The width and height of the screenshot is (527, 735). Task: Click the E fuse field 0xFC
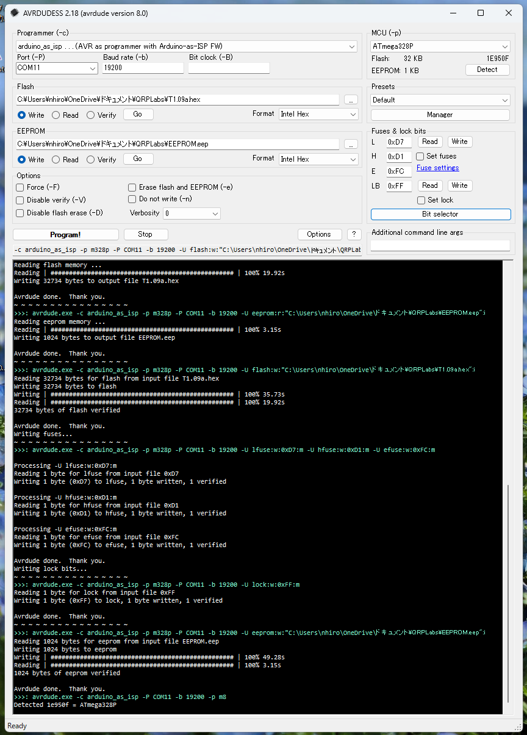(399, 171)
